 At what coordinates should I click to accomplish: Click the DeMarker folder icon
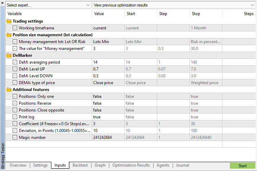(9, 55)
